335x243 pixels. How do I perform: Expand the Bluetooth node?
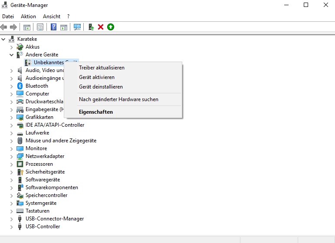pyautogui.click(x=12, y=86)
